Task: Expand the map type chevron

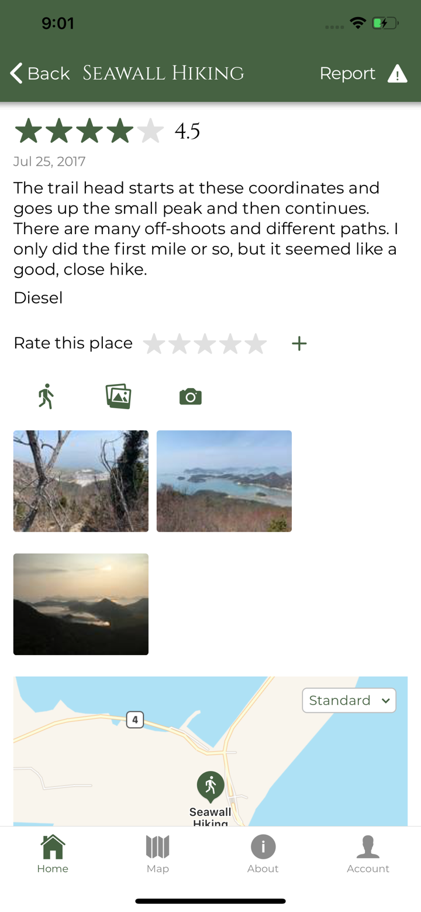Action: pos(387,700)
